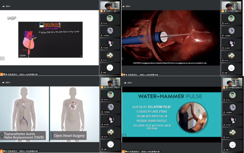The height and width of the screenshot is (153, 244).
Task: Click the green microphone icon under the presenter video beside the Water-Hammer slide
Action: [227, 87]
